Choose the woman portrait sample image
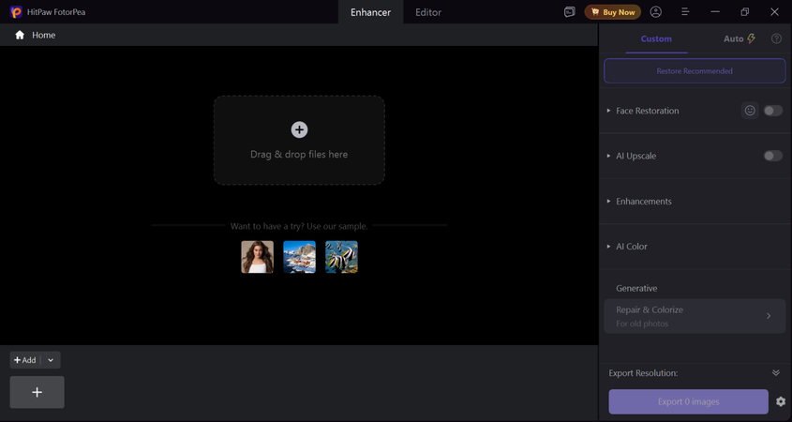 pos(257,257)
